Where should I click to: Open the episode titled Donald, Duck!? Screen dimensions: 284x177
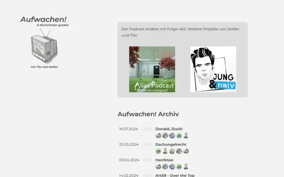(x=169, y=129)
